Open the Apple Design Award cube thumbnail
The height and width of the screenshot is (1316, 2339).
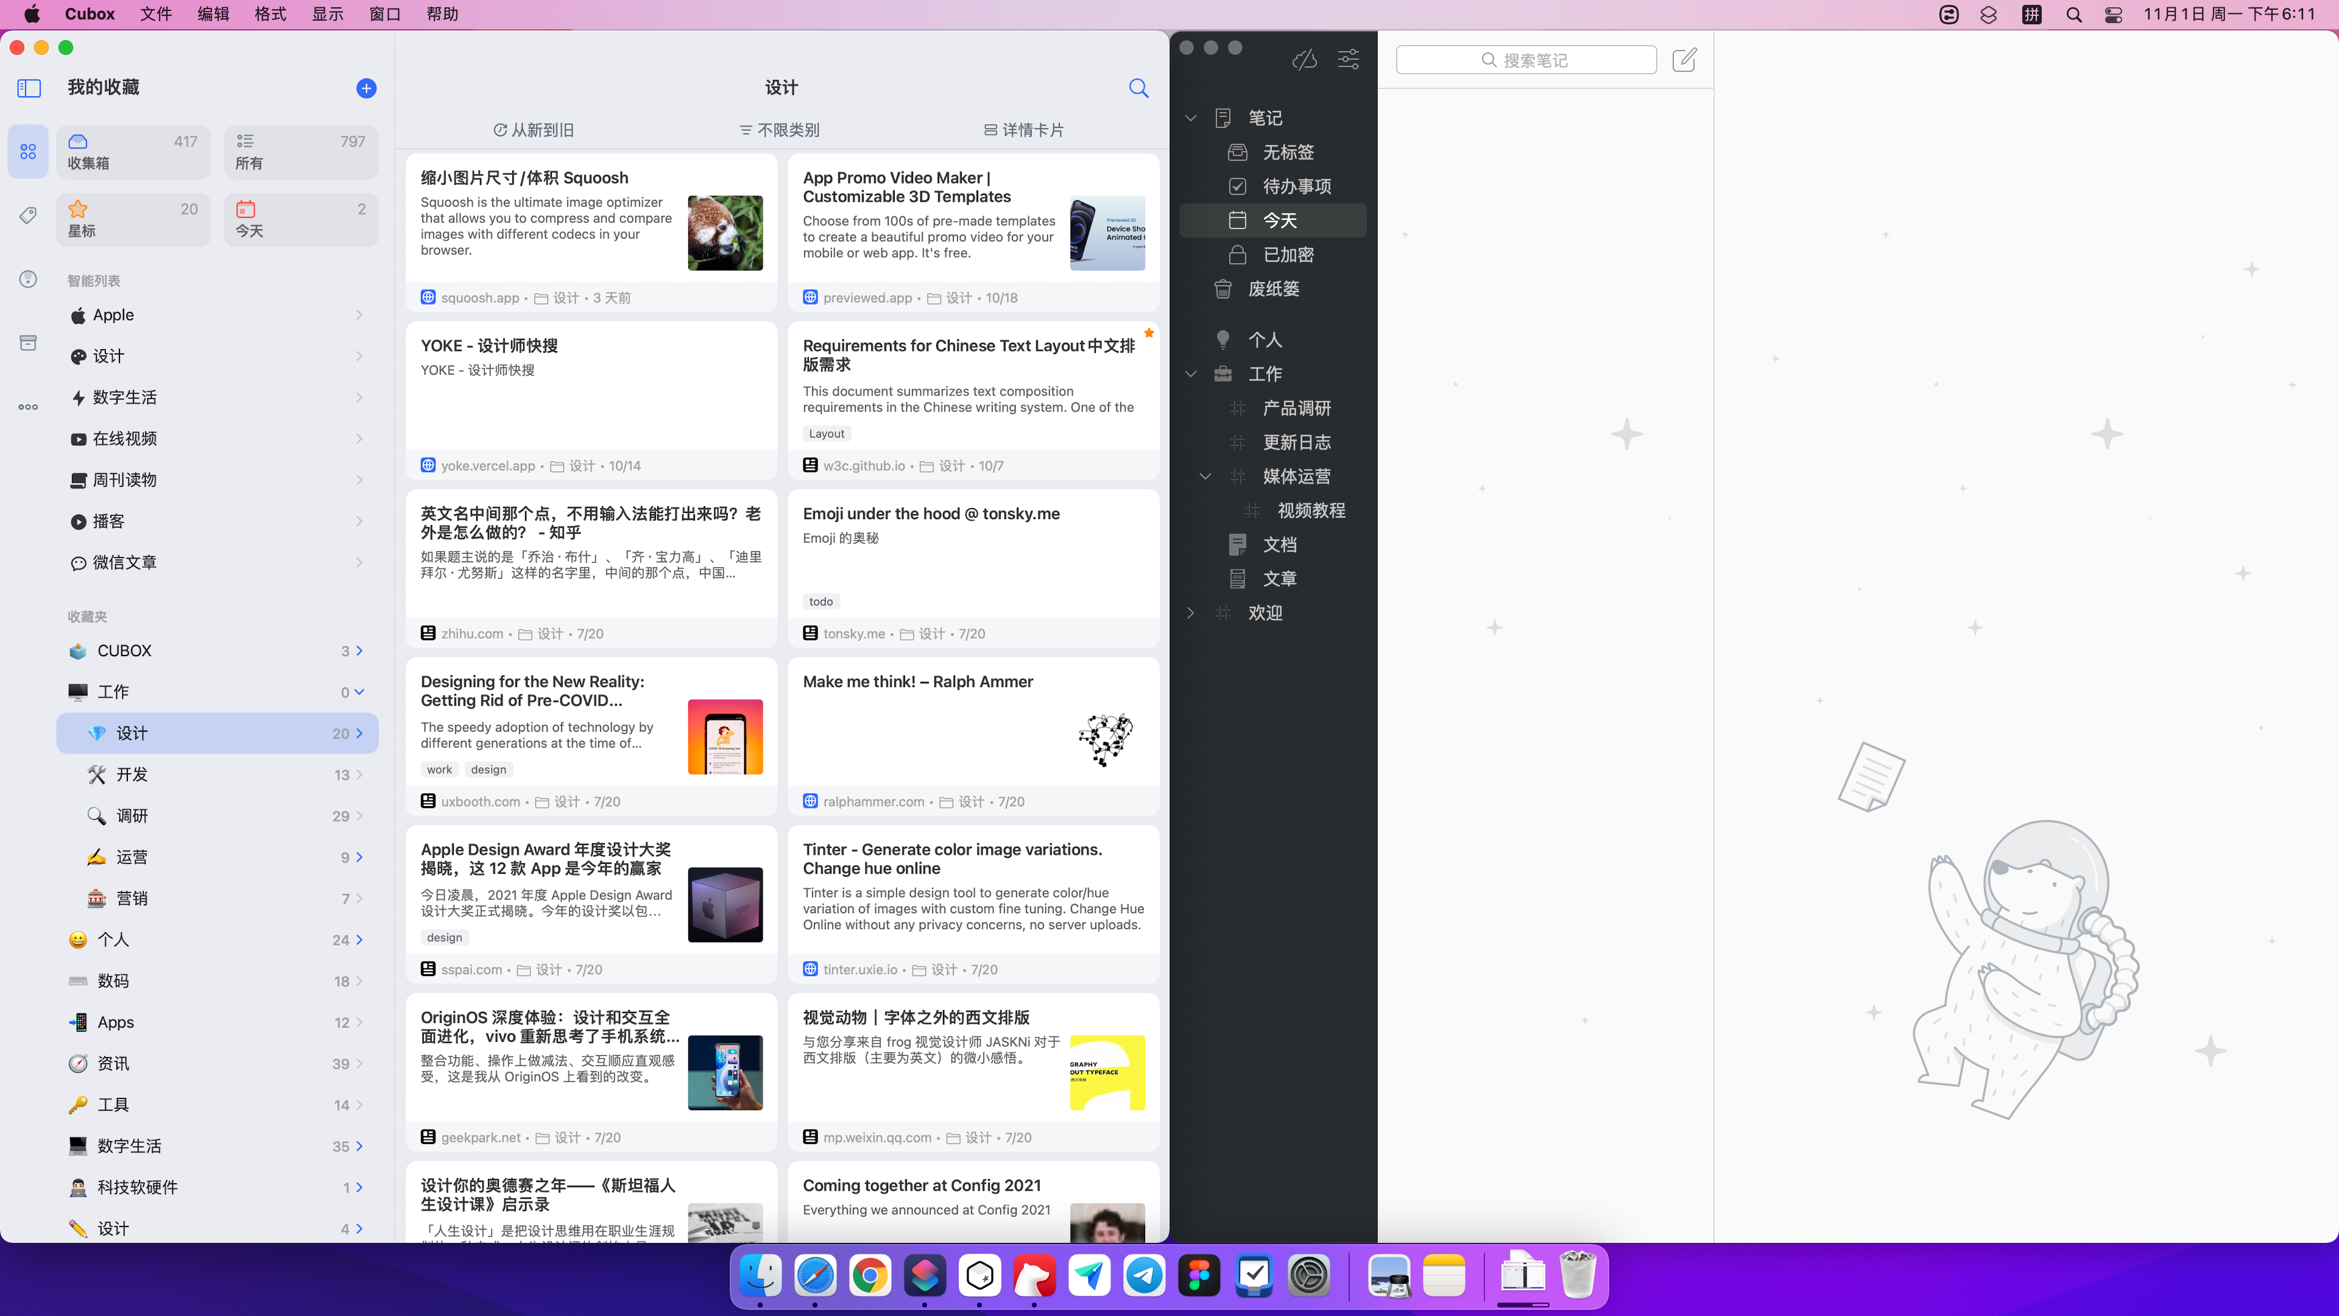725,905
